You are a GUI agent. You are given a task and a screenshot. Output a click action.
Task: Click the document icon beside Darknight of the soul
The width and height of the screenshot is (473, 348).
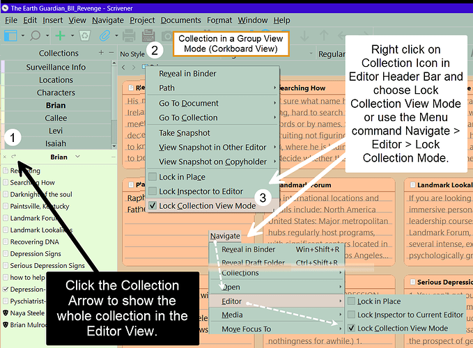[x=6, y=194]
